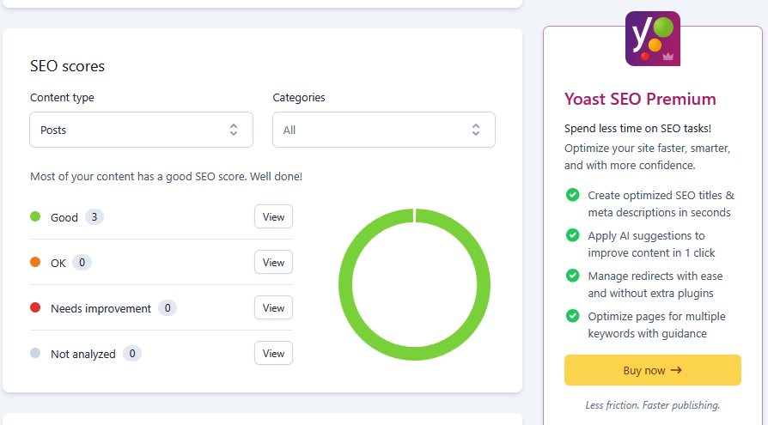
Task: Click the Buy now button
Action: [x=652, y=370]
